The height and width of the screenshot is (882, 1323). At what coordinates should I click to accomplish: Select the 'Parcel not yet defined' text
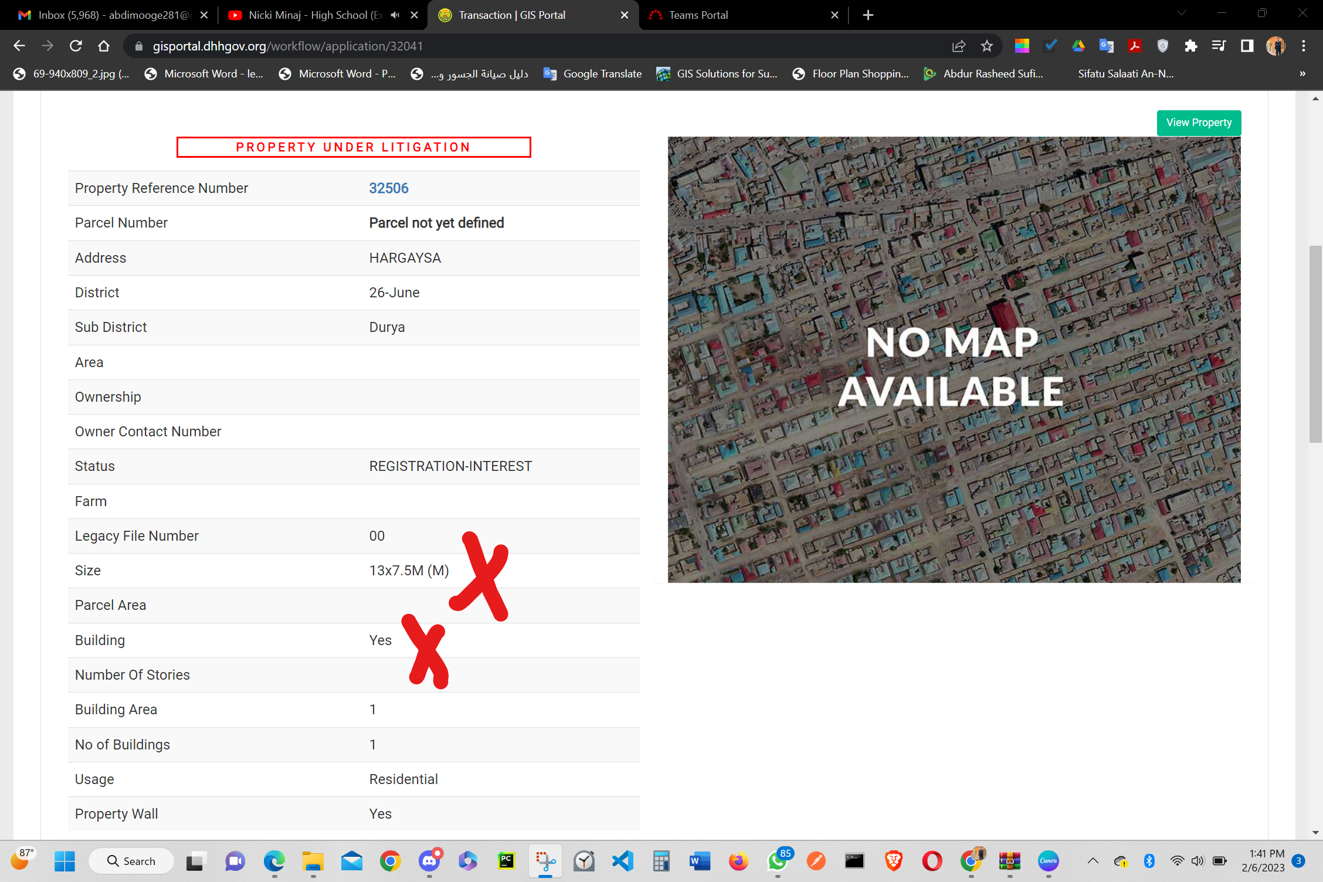click(x=436, y=223)
